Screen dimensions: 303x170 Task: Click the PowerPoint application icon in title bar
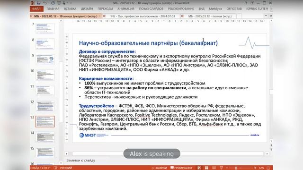(x=33, y=3)
